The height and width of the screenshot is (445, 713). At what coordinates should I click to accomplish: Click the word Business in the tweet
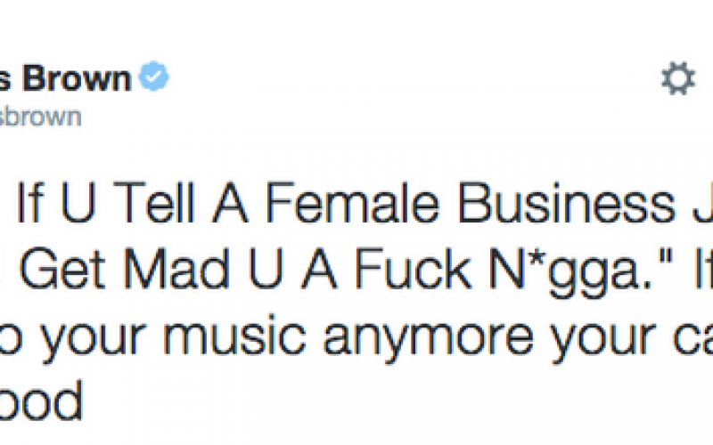pos(567,203)
